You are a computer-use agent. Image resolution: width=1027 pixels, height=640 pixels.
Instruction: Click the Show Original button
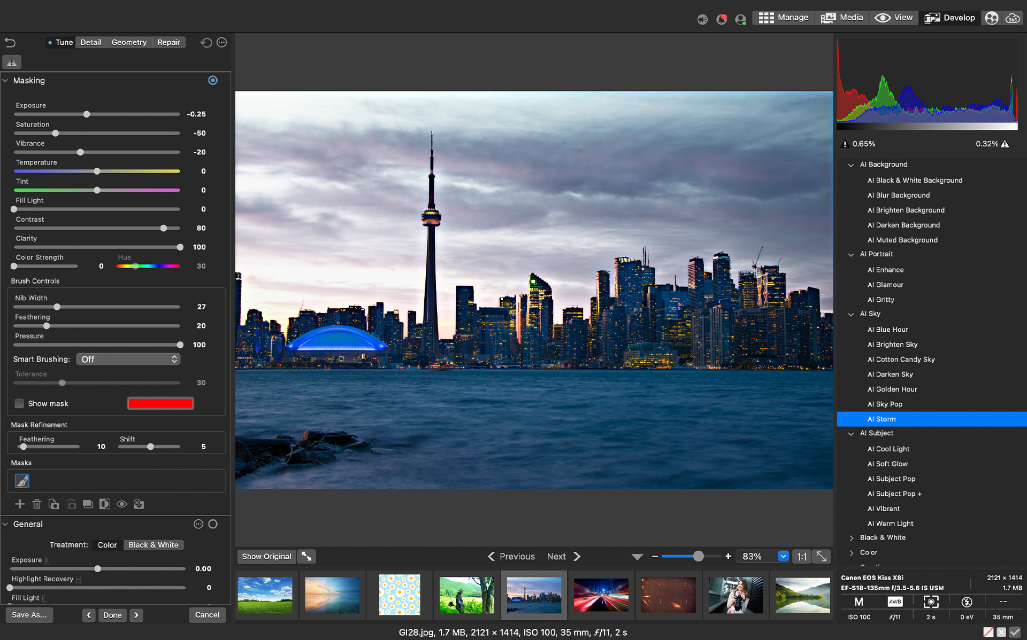pos(266,556)
